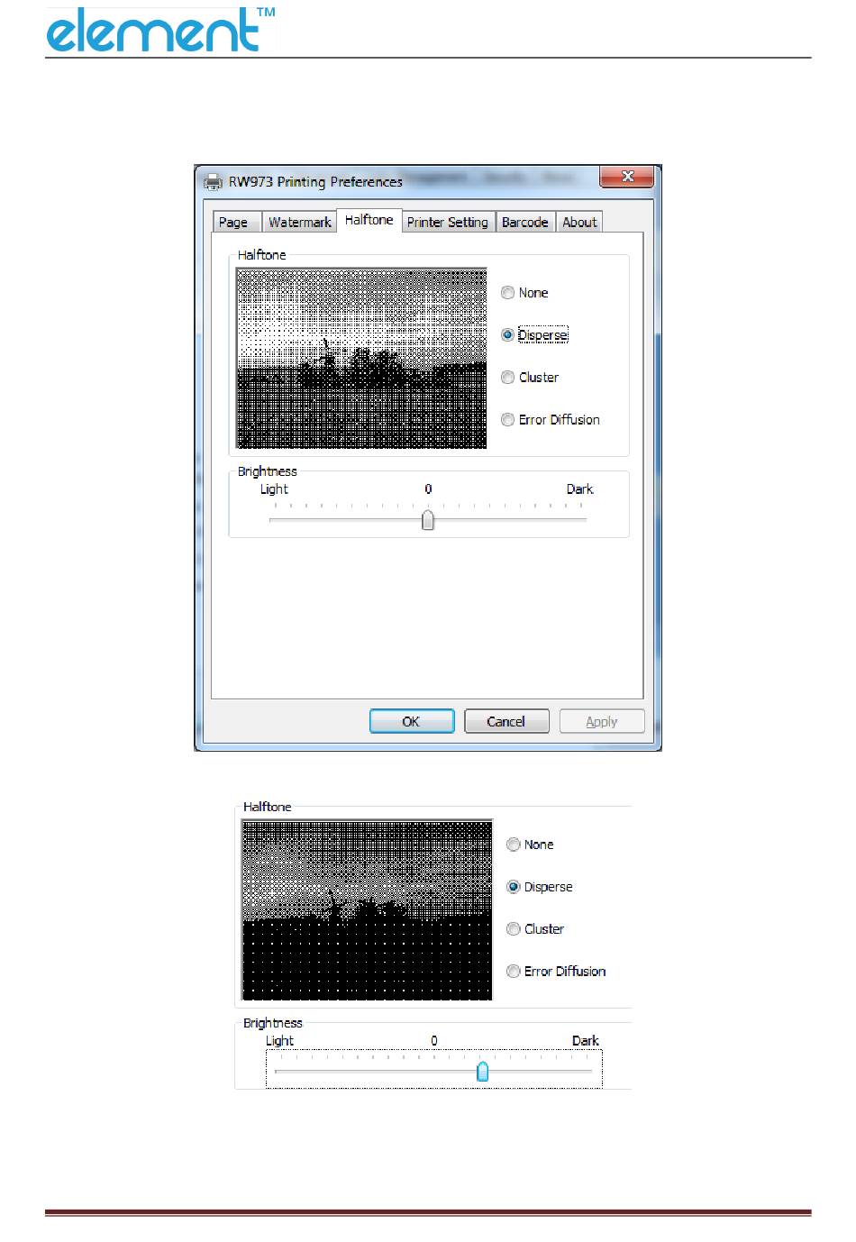Click the Brightness slider thumb in dialog
Screen dimensions: 856x1242
point(428,520)
